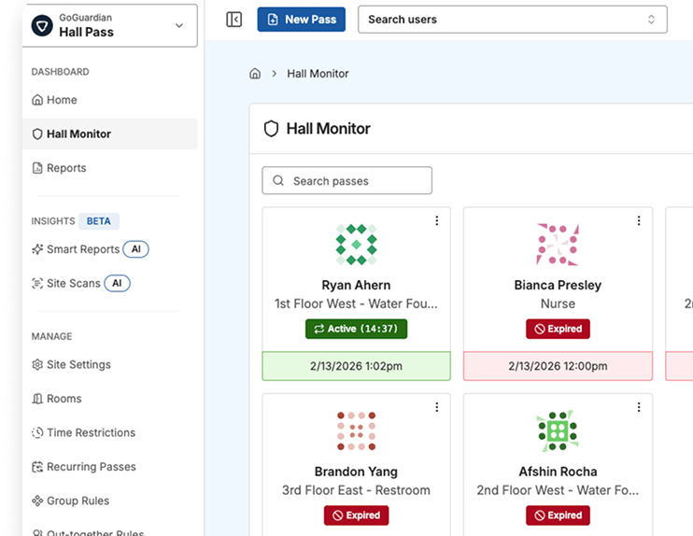The width and height of the screenshot is (693, 536).
Task: Go to Home in the sidebar
Action: (109, 100)
